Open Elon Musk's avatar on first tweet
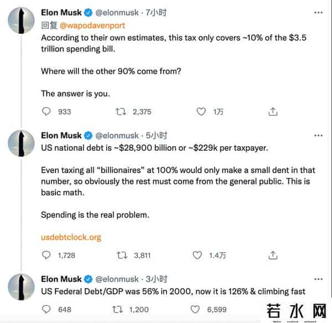Image resolution: width=332 pixels, height=323 pixels. point(21,21)
